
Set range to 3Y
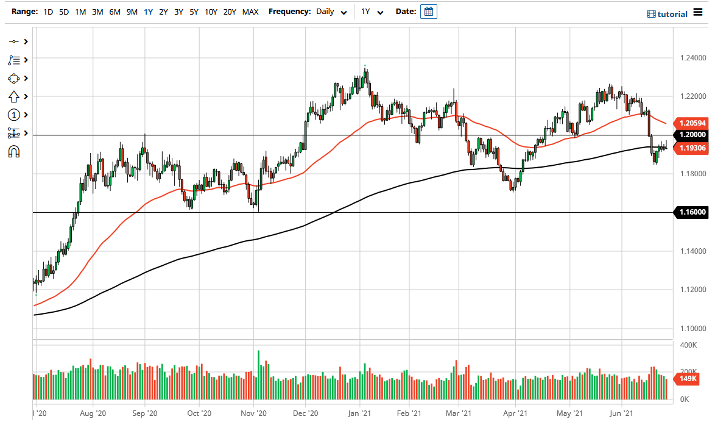click(x=178, y=12)
